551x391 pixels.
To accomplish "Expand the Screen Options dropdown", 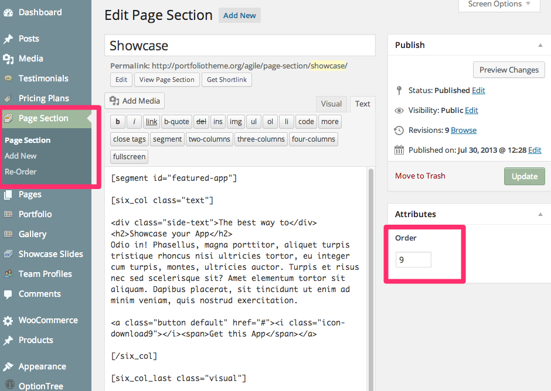I will (x=499, y=4).
